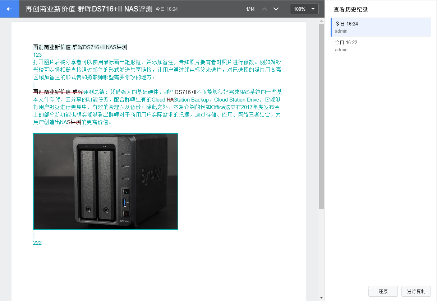
Task: Jump to next change with down chevron
Action: [x=276, y=9]
